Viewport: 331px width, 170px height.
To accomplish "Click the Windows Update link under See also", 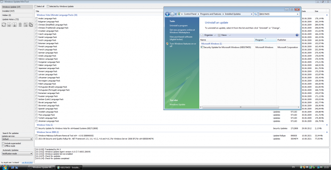I will (x=177, y=104).
